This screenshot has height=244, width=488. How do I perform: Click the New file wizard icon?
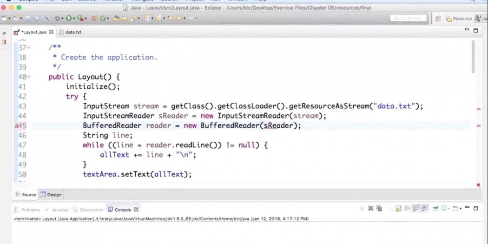click(x=4, y=19)
